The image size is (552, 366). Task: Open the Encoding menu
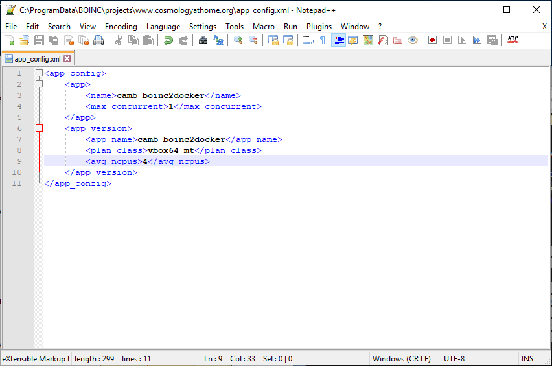click(121, 27)
